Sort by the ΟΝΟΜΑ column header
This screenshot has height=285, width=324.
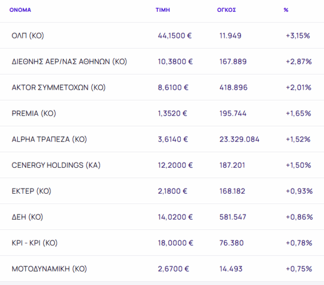21,10
